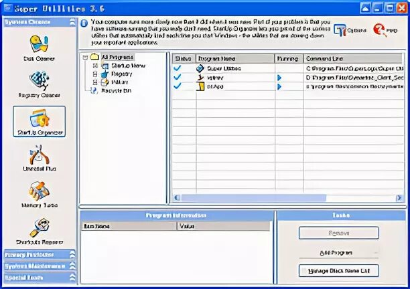Sort by the Running column header
Screen dimensions: 410x289
click(x=289, y=58)
